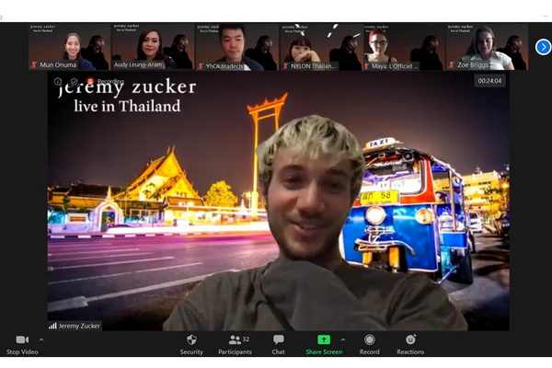Viewport: 552px width, 368px height.
Task: Click the Record label
Action: click(x=369, y=351)
